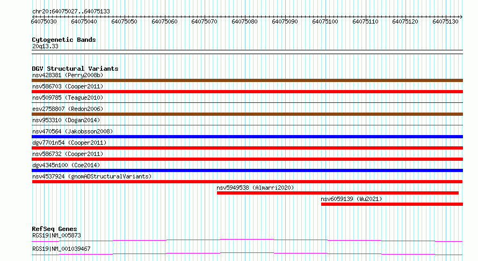Click ruler position 64075050
The height and width of the screenshot is (261, 478).
124,21
